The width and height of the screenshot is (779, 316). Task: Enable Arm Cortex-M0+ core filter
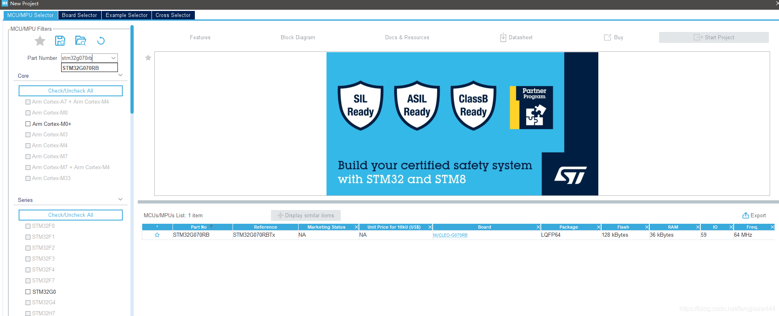pyautogui.click(x=28, y=124)
